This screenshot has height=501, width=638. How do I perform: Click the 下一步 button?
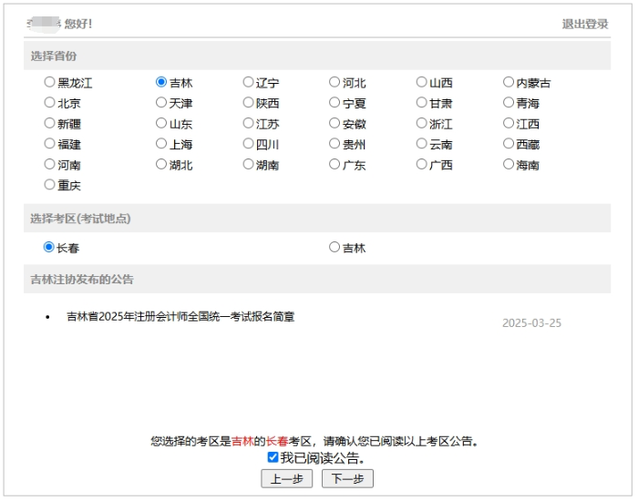click(347, 479)
